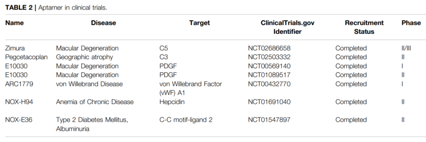Click the Name column header
This screenshot has height=142, width=426.
[15, 23]
